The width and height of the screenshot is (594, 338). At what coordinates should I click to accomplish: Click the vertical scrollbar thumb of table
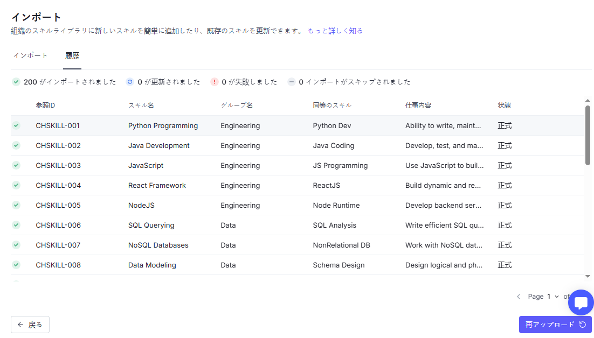[588, 135]
